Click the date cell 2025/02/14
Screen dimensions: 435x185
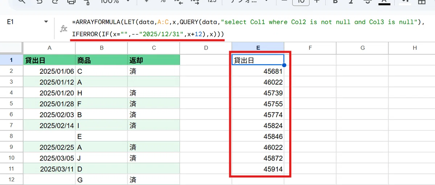pyautogui.click(x=49, y=125)
